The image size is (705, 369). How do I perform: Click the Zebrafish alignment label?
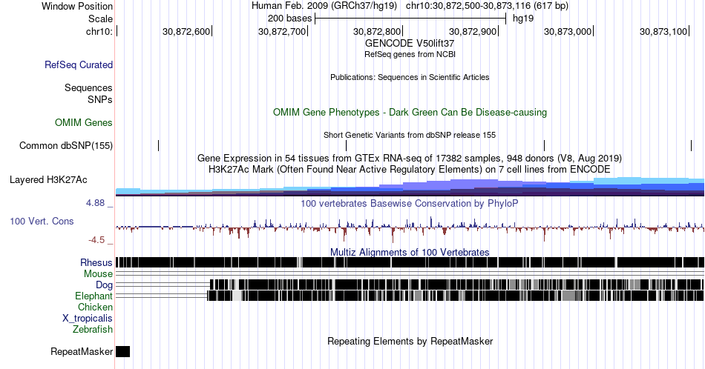(x=93, y=330)
